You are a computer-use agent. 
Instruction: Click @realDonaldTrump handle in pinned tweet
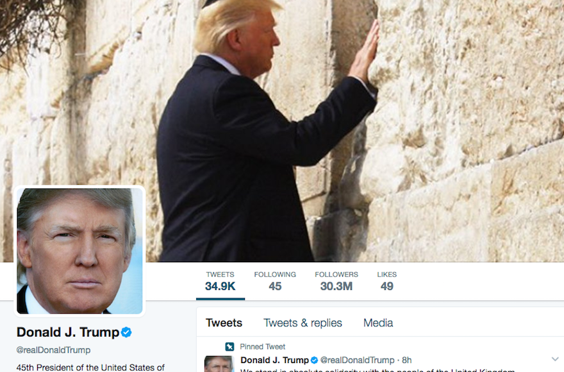[357, 360]
